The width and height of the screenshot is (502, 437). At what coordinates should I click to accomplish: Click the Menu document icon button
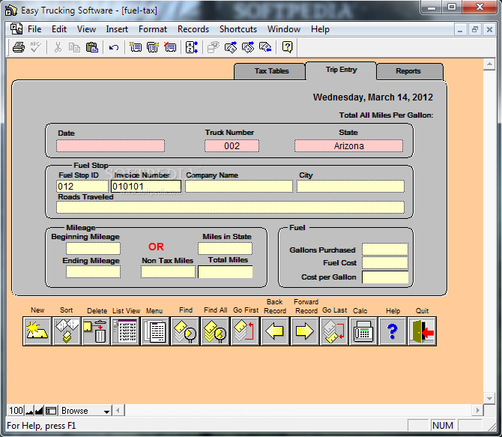[x=155, y=331]
